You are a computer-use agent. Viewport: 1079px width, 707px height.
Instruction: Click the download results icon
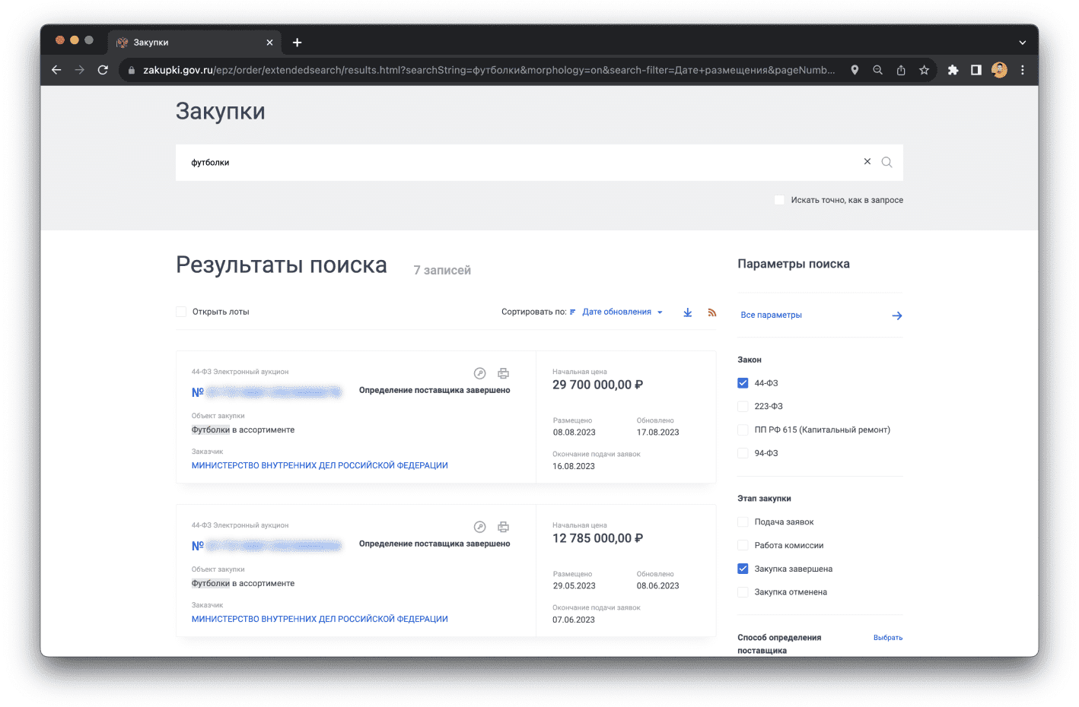(x=687, y=312)
